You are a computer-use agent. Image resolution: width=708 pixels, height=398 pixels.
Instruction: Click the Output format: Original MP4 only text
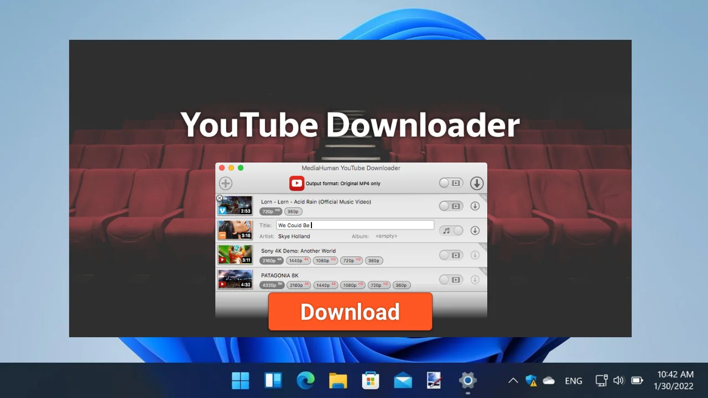[343, 184]
